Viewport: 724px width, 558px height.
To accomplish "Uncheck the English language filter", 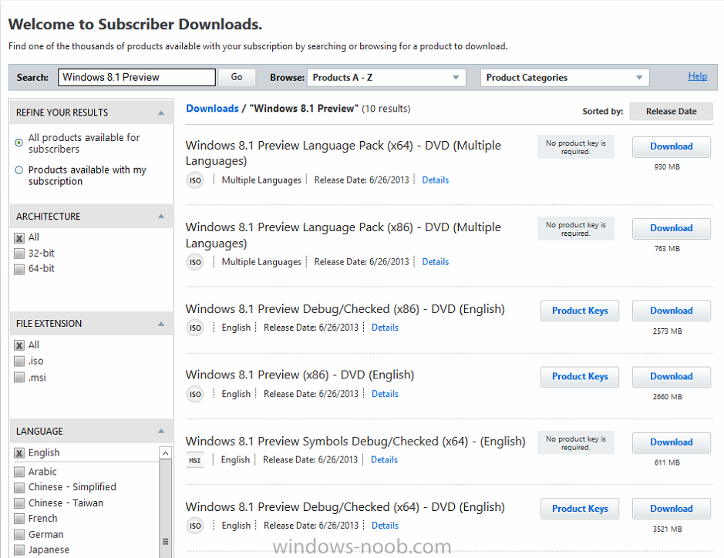I will point(19,453).
